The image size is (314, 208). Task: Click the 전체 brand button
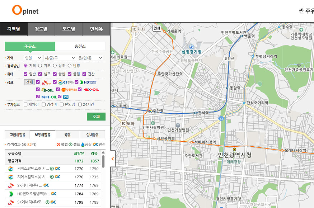pos(29,82)
